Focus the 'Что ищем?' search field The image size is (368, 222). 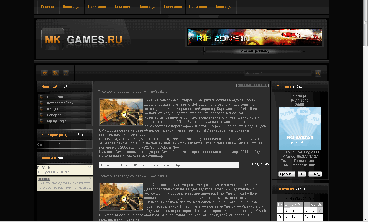tap(278, 73)
